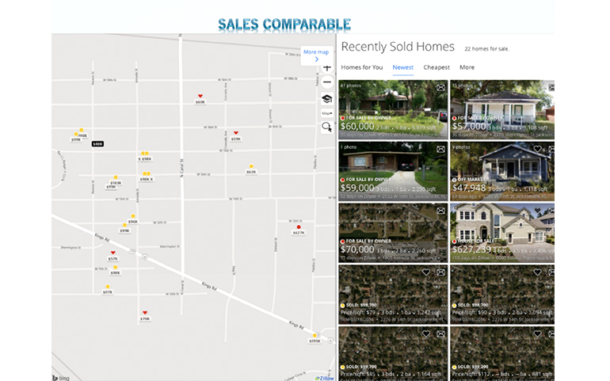Screen dimensions: 610x381
Task: Activate the map draw/search area tool
Action: [x=326, y=127]
